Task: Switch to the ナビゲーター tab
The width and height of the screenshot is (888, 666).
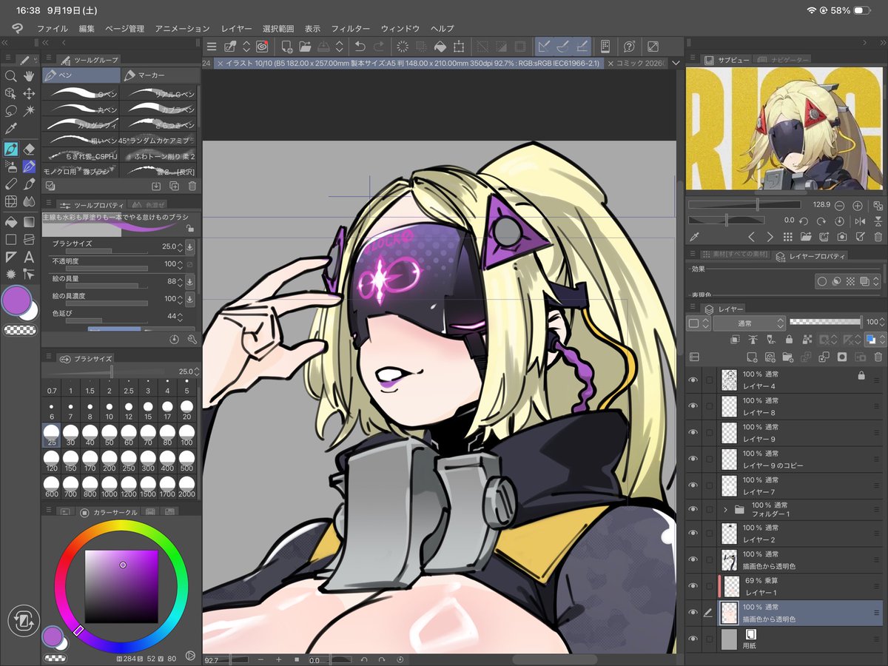Action: (x=785, y=59)
